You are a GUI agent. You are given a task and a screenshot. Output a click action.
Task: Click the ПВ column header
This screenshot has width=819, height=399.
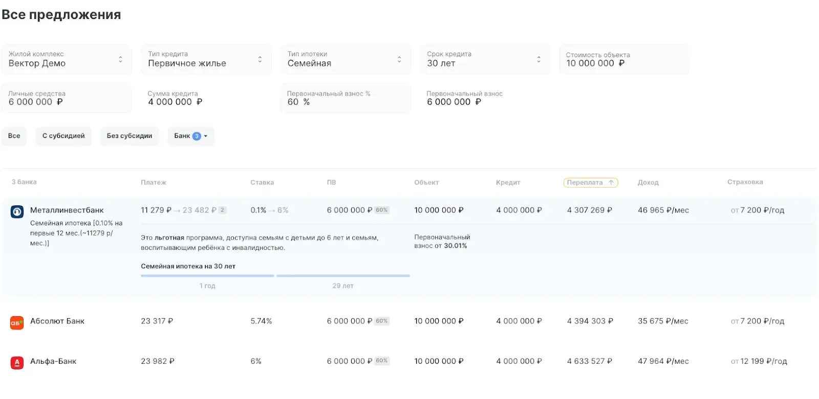point(332,182)
